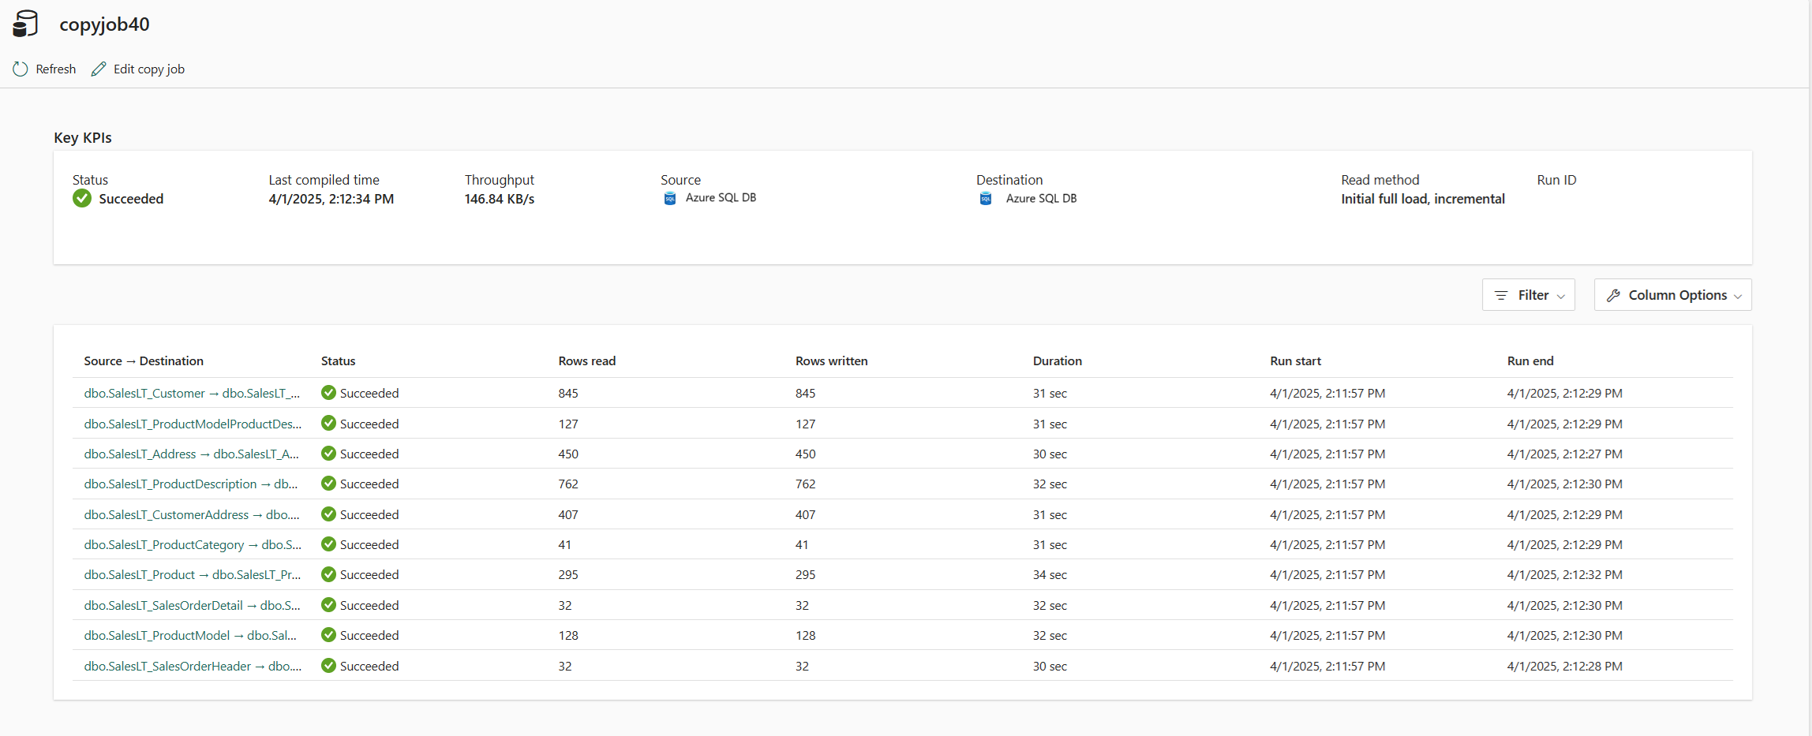Open the dbo.SalesLT_Customer copy activity link
Viewport: 1812px width, 736px height.
click(192, 393)
